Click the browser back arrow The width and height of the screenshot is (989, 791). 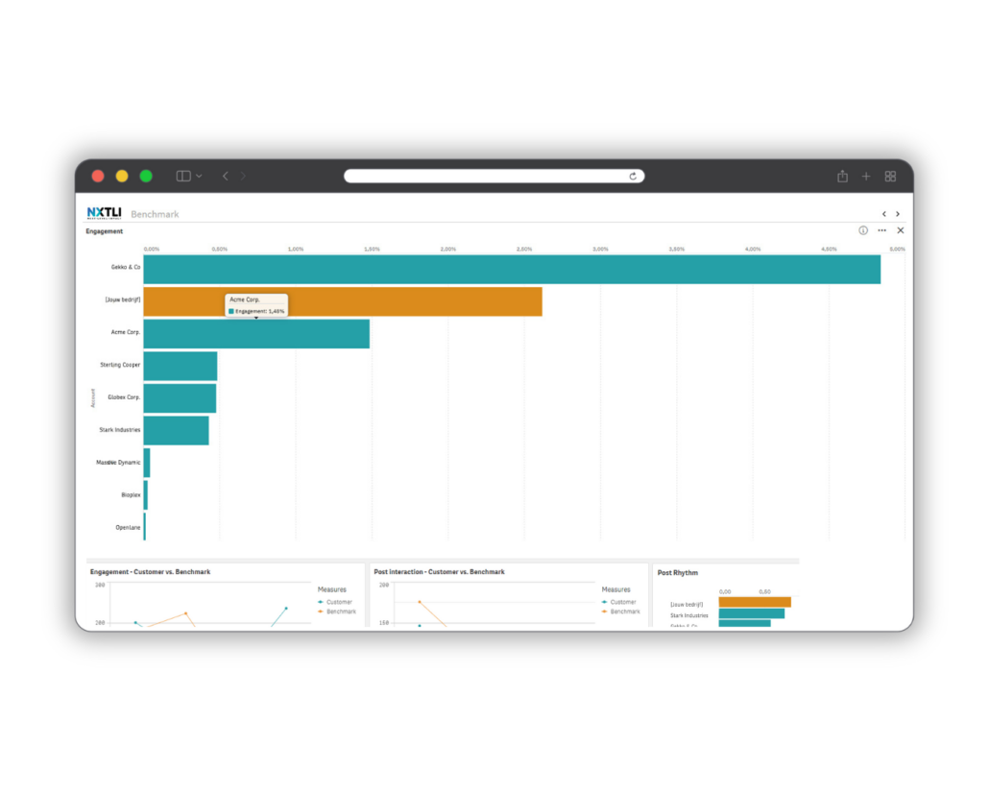pyautogui.click(x=226, y=177)
